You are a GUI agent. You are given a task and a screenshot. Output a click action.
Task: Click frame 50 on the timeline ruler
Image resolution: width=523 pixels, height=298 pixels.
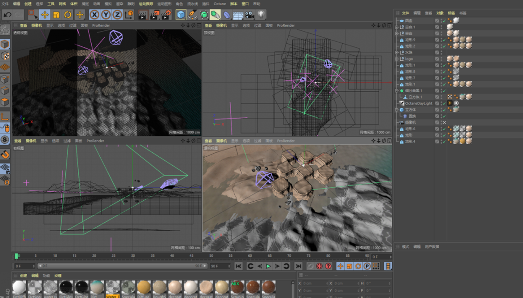tap(211, 256)
